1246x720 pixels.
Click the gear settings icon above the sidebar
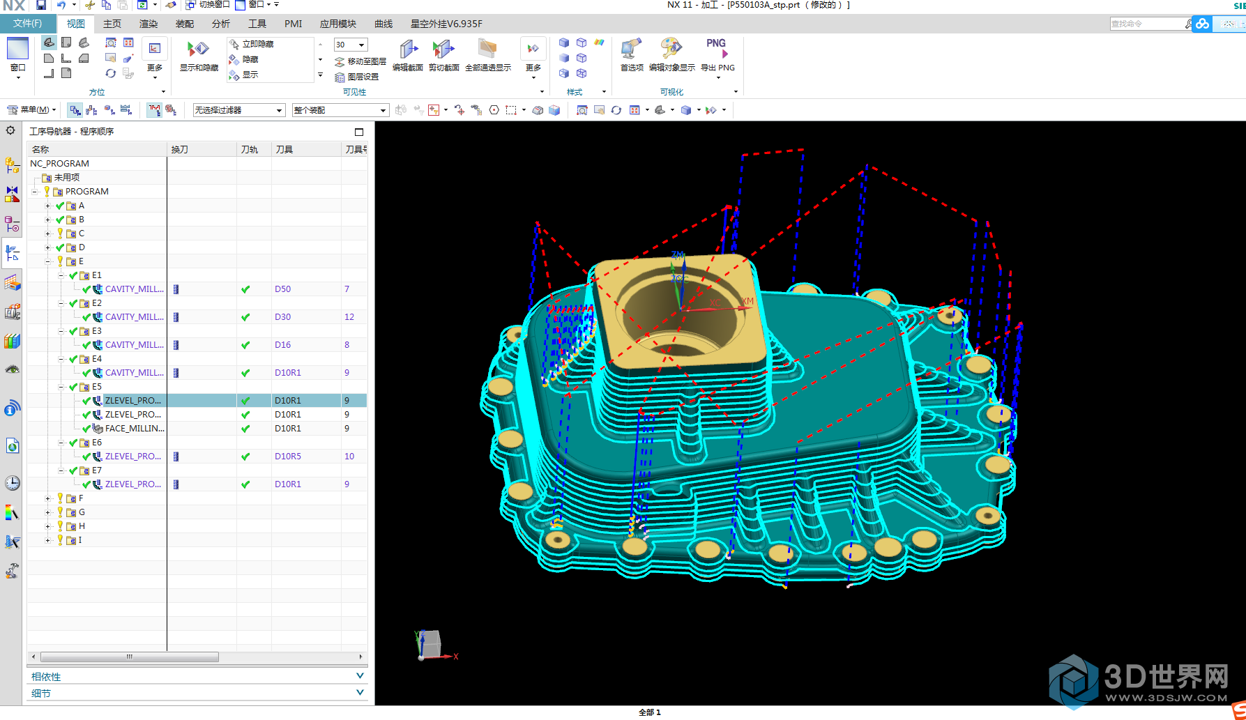tap(10, 130)
